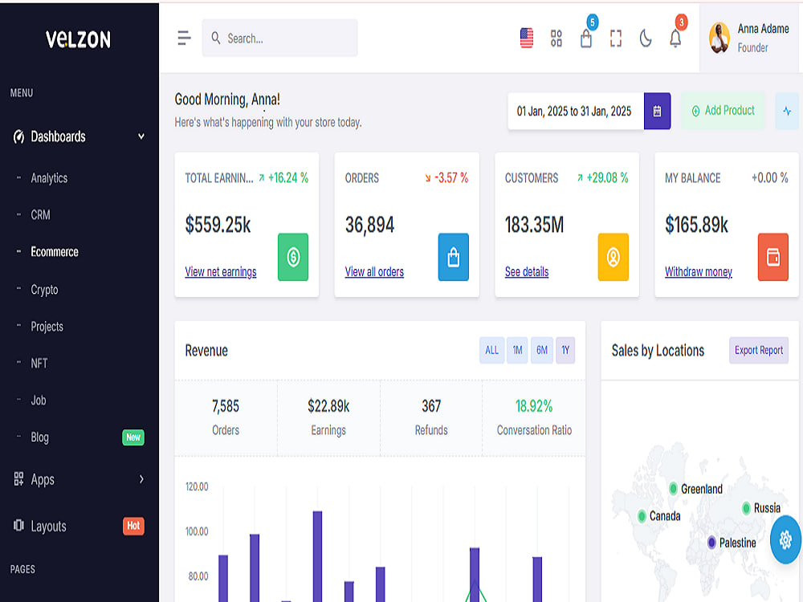Open the Crypto dashboard

pos(44,290)
